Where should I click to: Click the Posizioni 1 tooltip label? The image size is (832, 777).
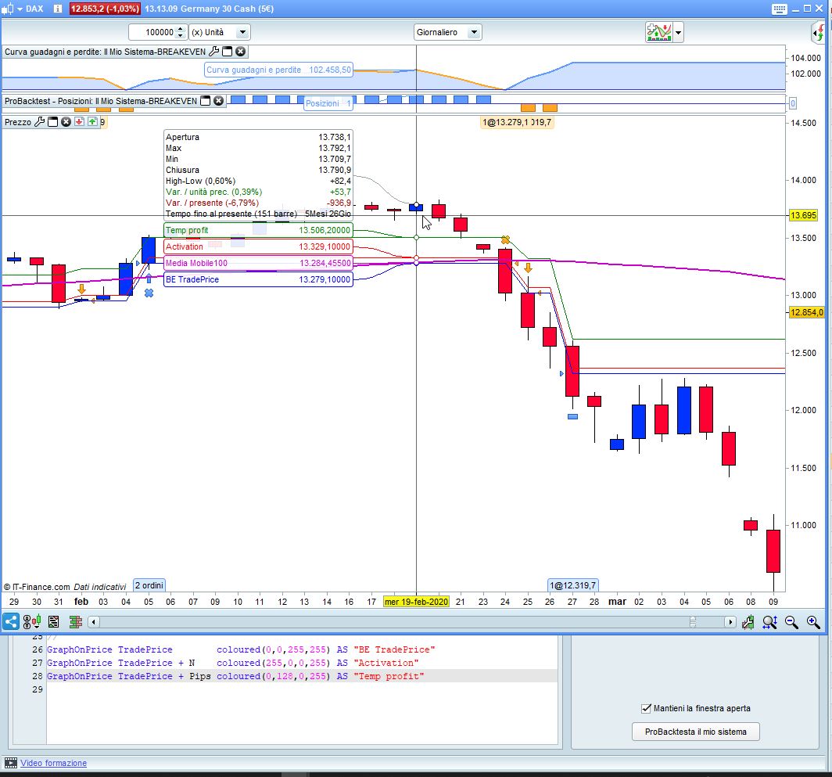point(328,103)
